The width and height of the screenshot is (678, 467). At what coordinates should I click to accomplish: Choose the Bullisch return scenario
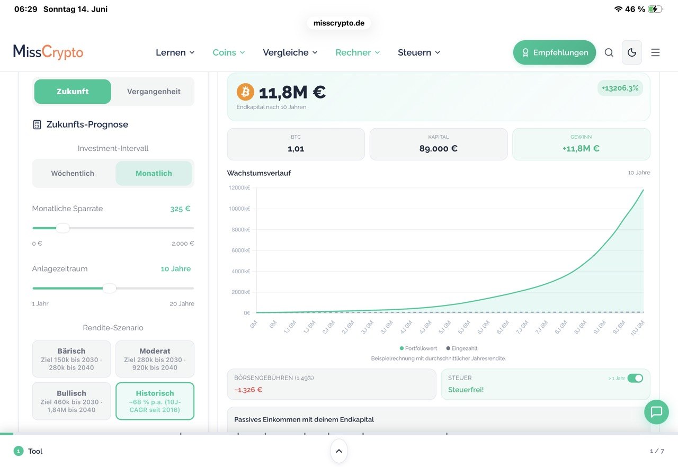[x=72, y=401]
